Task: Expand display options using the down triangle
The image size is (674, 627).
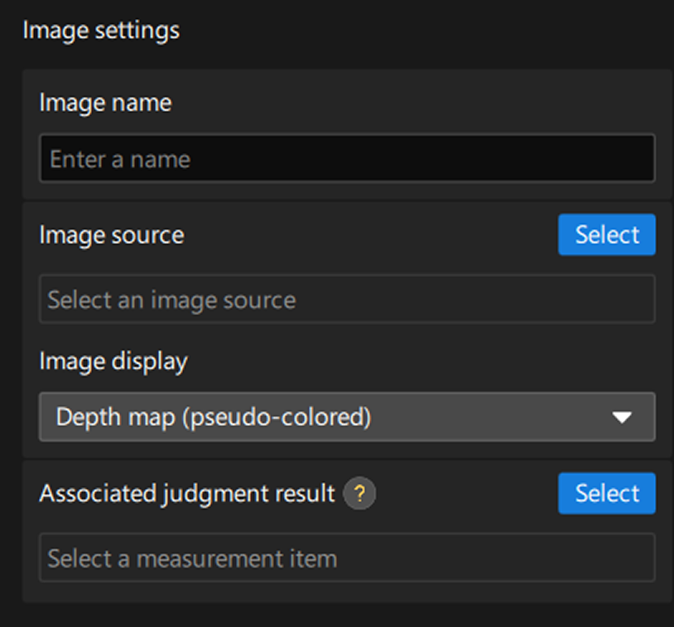Action: pos(622,417)
